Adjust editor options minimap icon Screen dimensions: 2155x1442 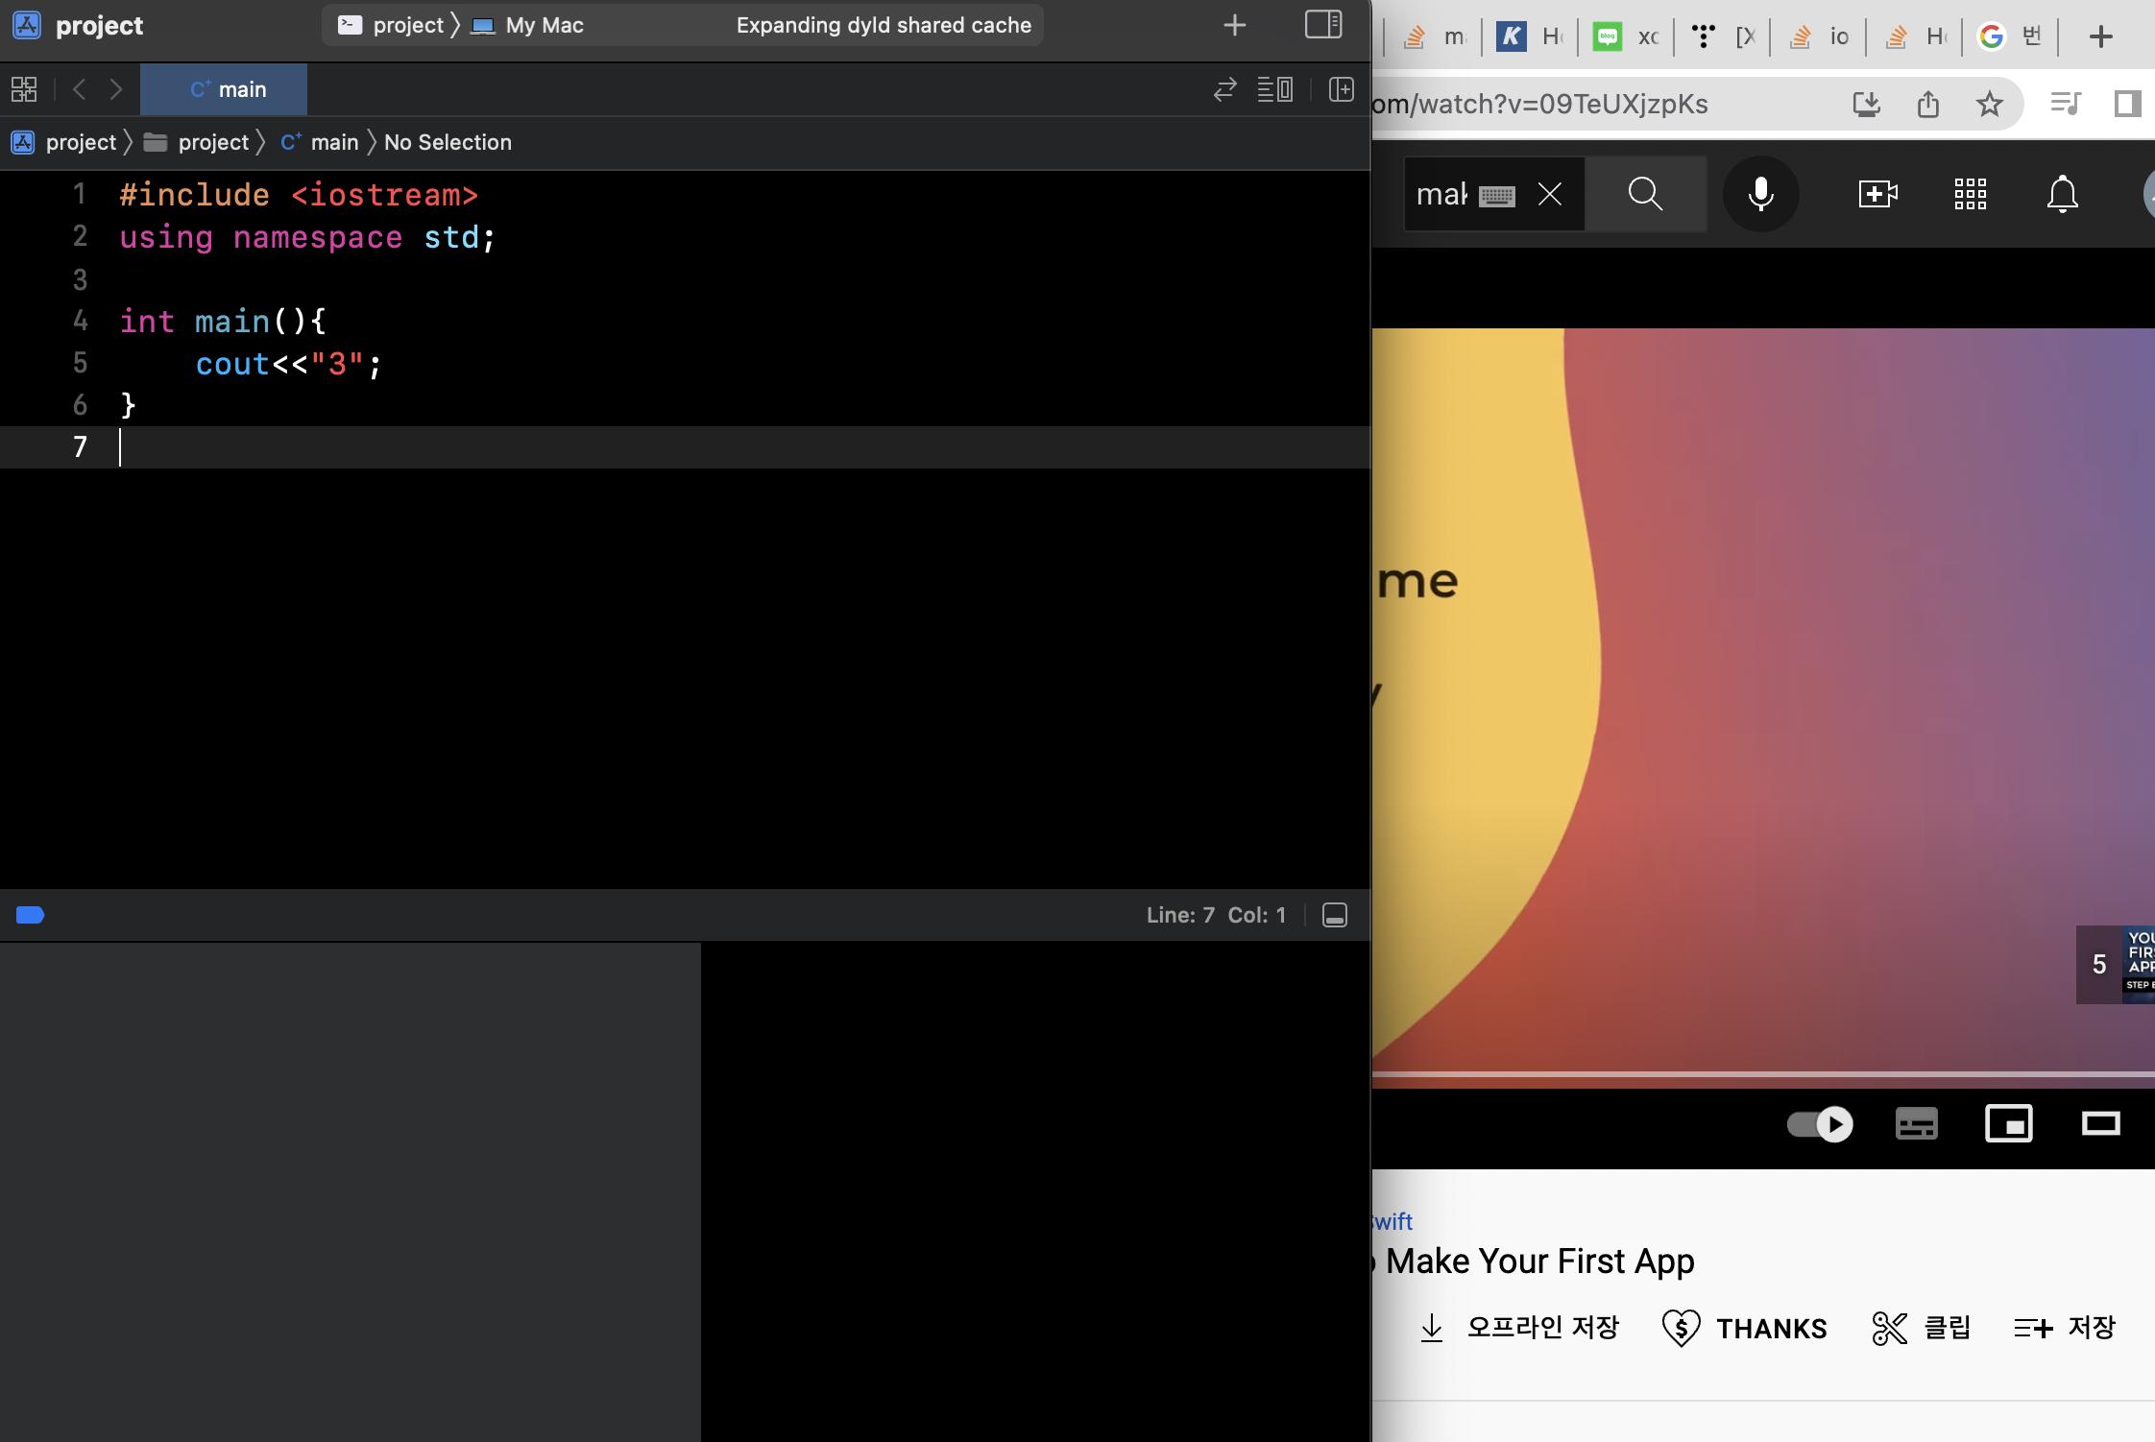1275,90
